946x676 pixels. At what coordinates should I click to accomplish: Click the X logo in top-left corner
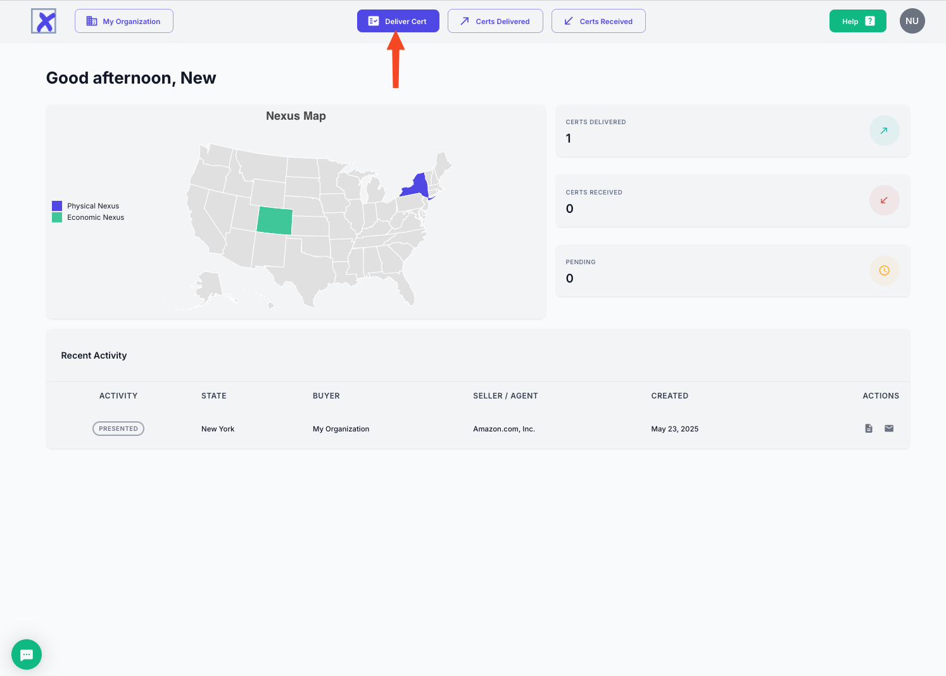(x=44, y=21)
